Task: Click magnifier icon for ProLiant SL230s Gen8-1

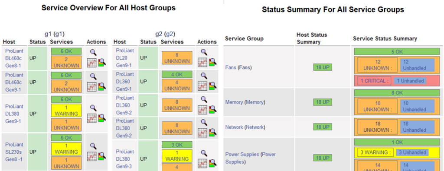Action: 94,146
